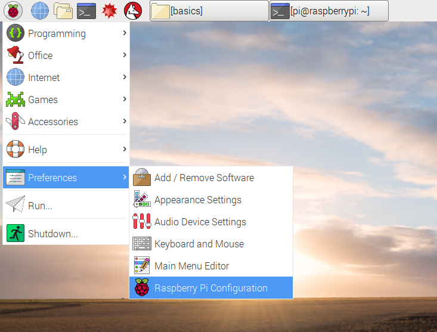Click the Accessories pocket knife icon
Viewport: 437px width, 332px height.
point(16,122)
